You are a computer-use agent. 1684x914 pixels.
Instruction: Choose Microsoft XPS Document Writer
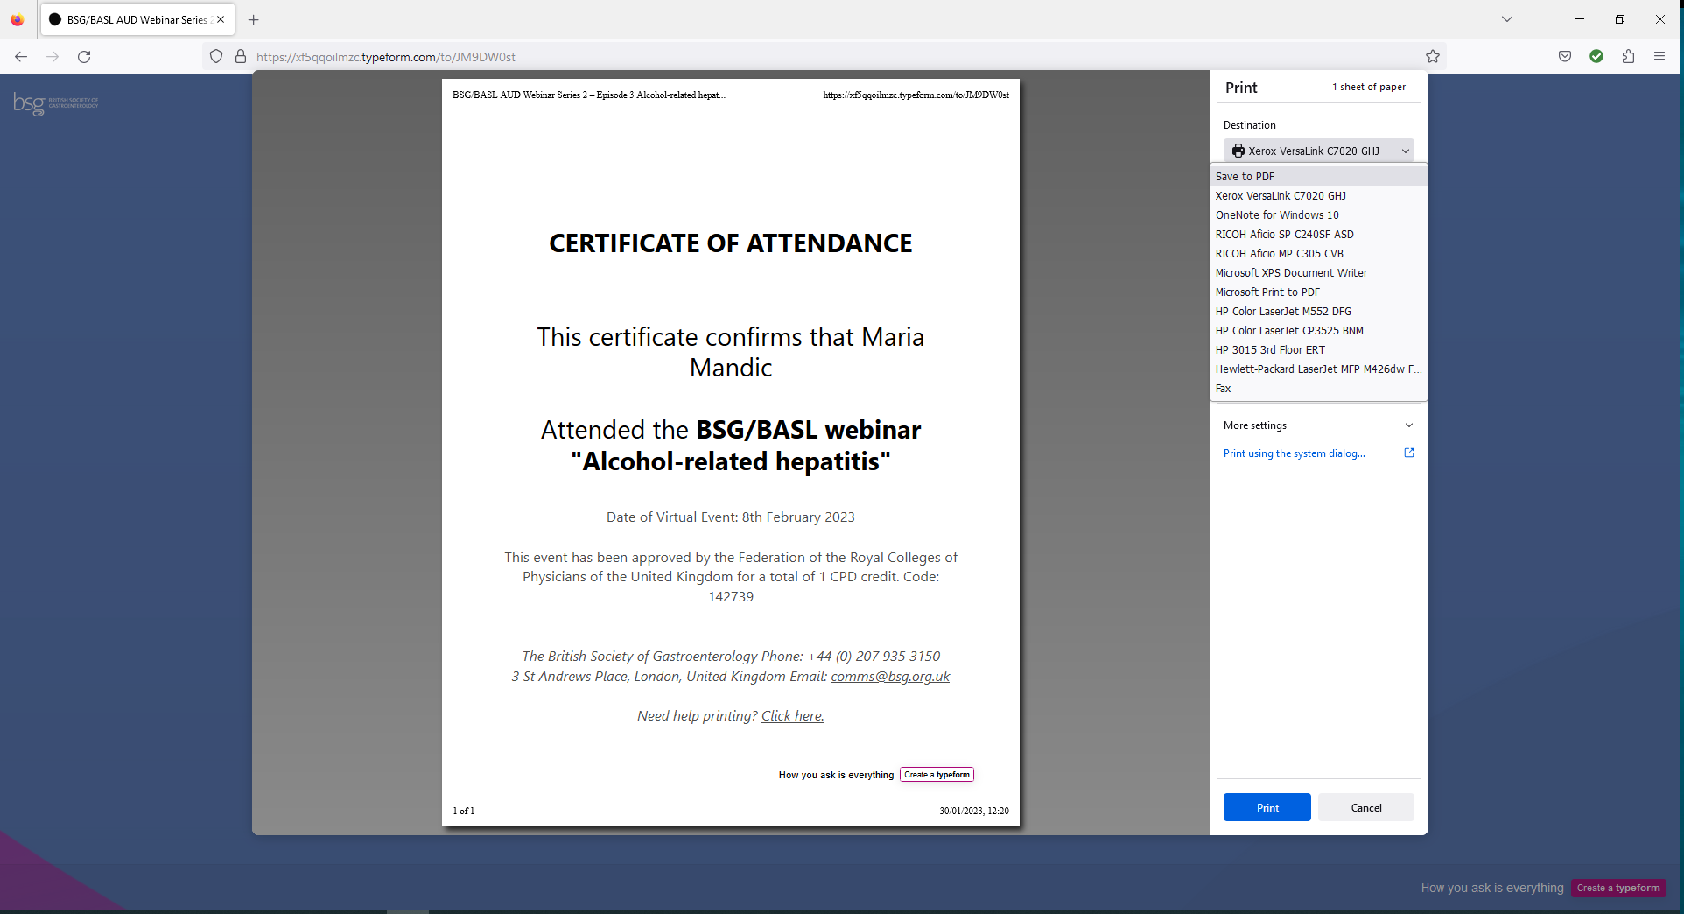coord(1318,272)
